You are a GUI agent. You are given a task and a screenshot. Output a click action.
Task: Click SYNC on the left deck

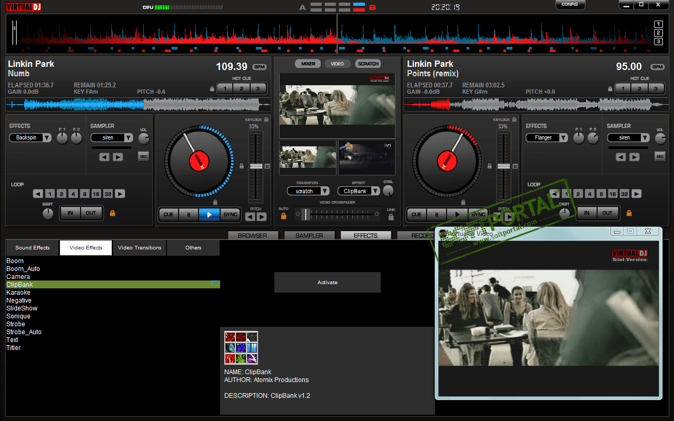pos(230,215)
